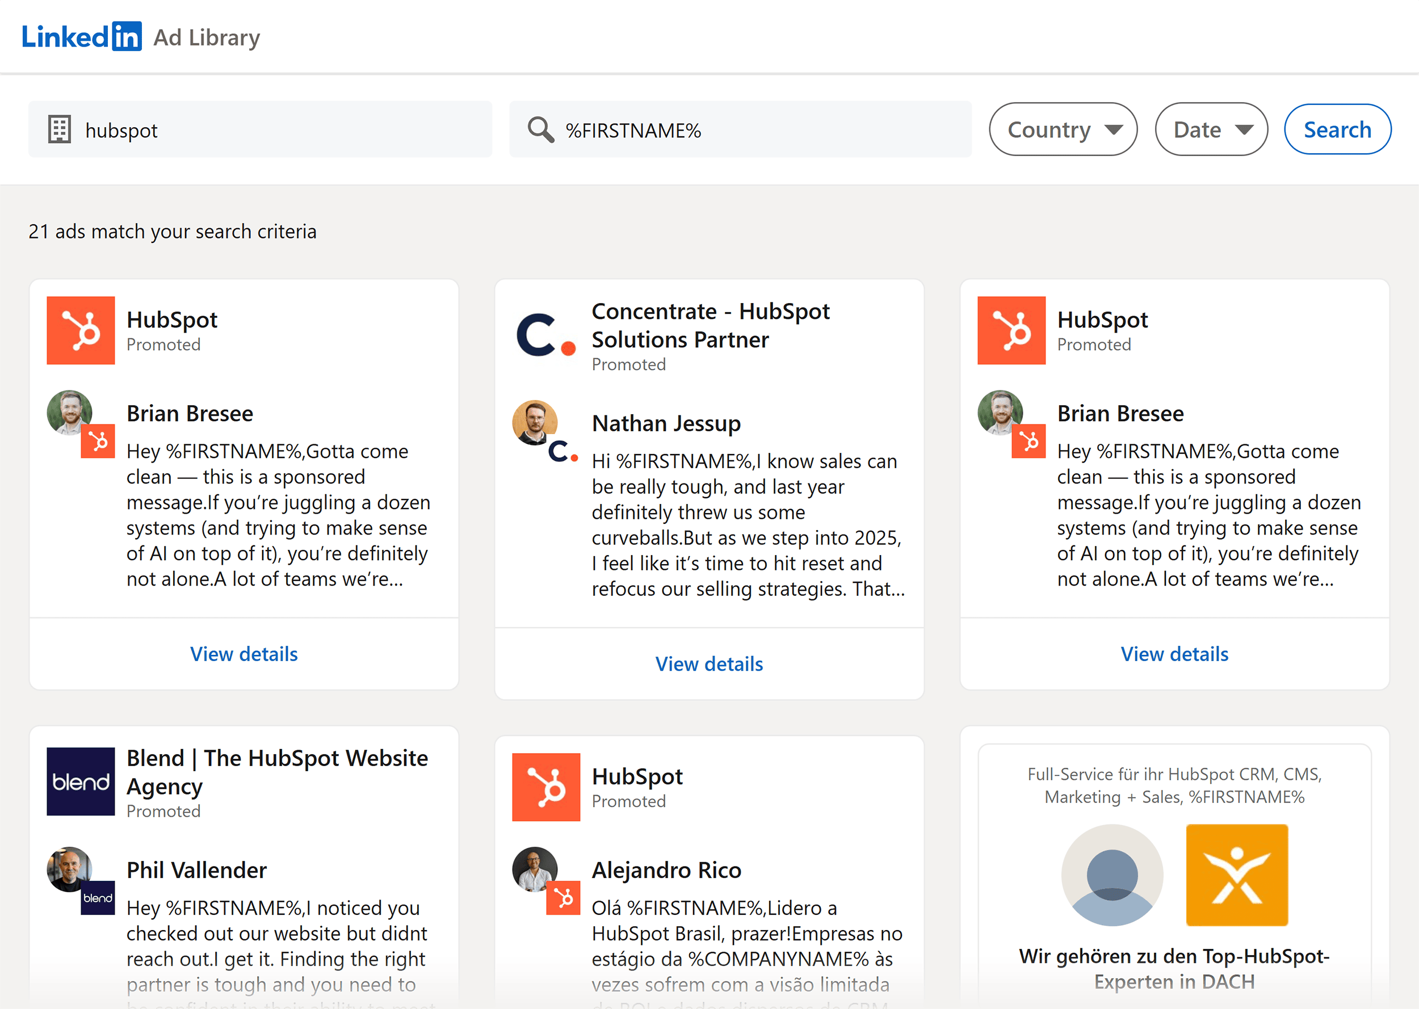Click small HubSpot badge on Alejandro Rico avatar
This screenshot has height=1009, width=1419.
(564, 898)
